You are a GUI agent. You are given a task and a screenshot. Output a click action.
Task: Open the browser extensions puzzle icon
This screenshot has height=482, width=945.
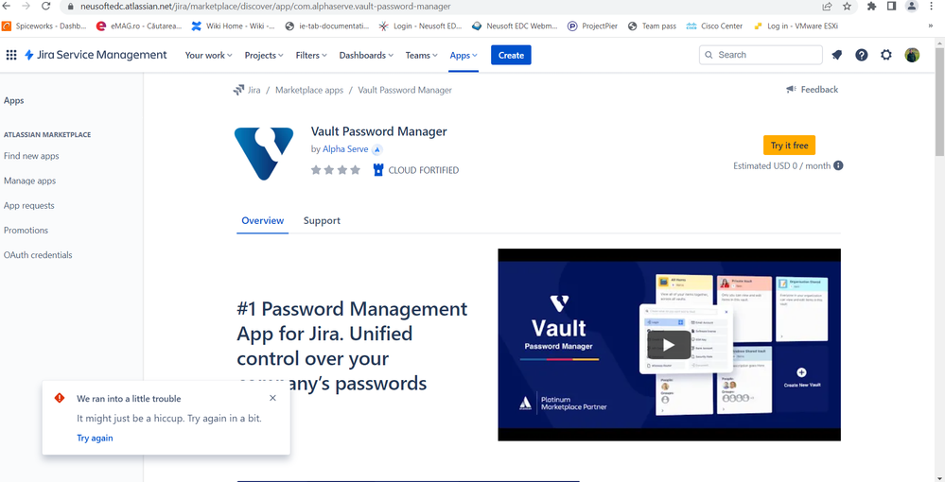point(871,6)
